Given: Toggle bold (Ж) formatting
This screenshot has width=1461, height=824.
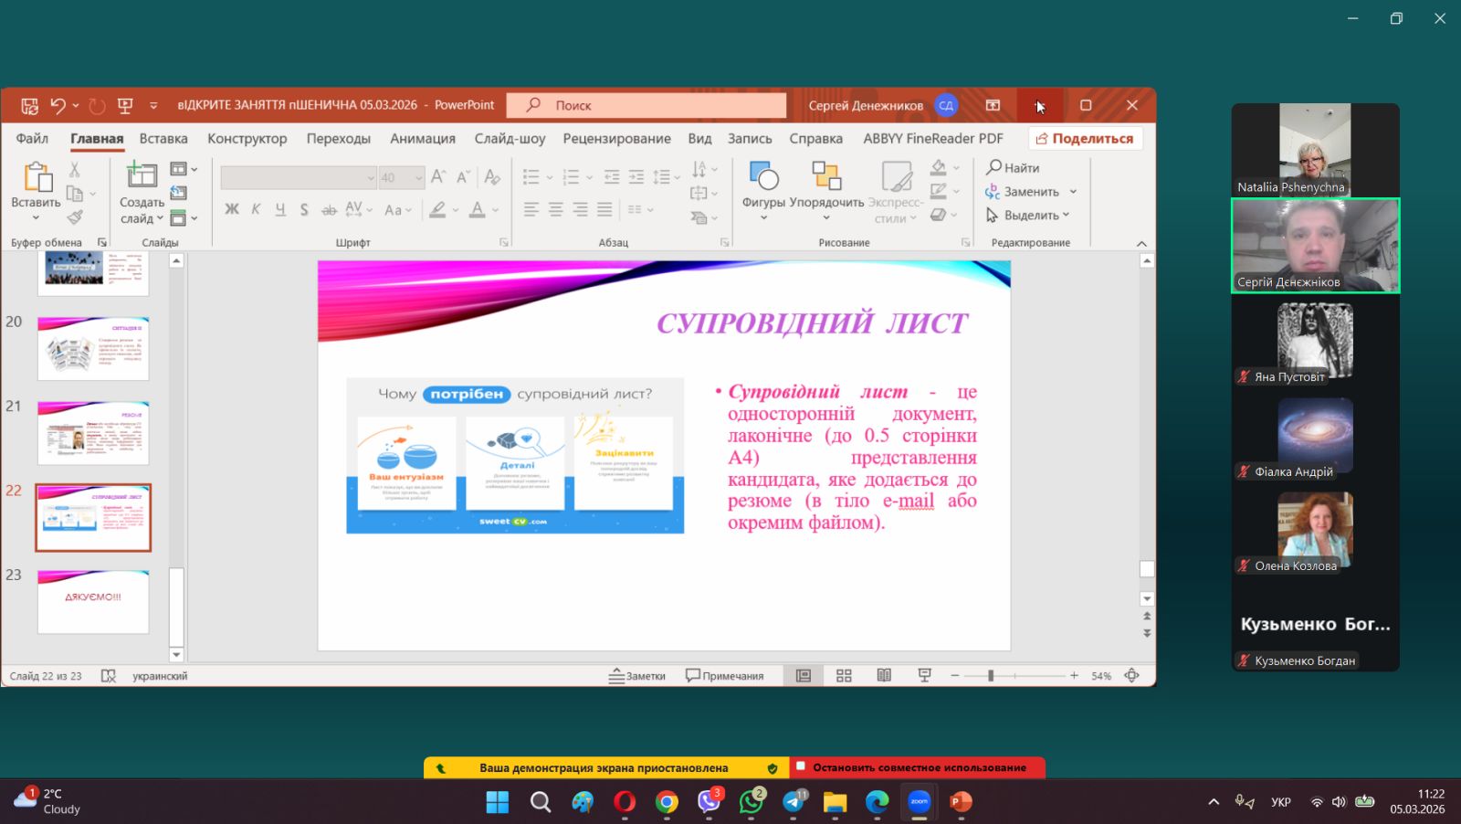Looking at the screenshot, I should coord(232,209).
